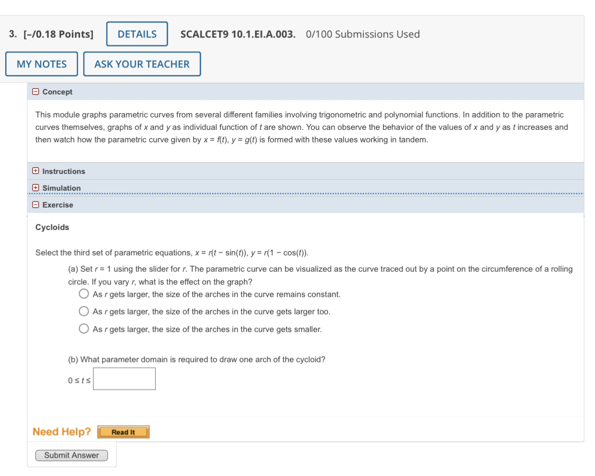Click the minus icon beside Exercise
595x476 pixels.
(35, 205)
